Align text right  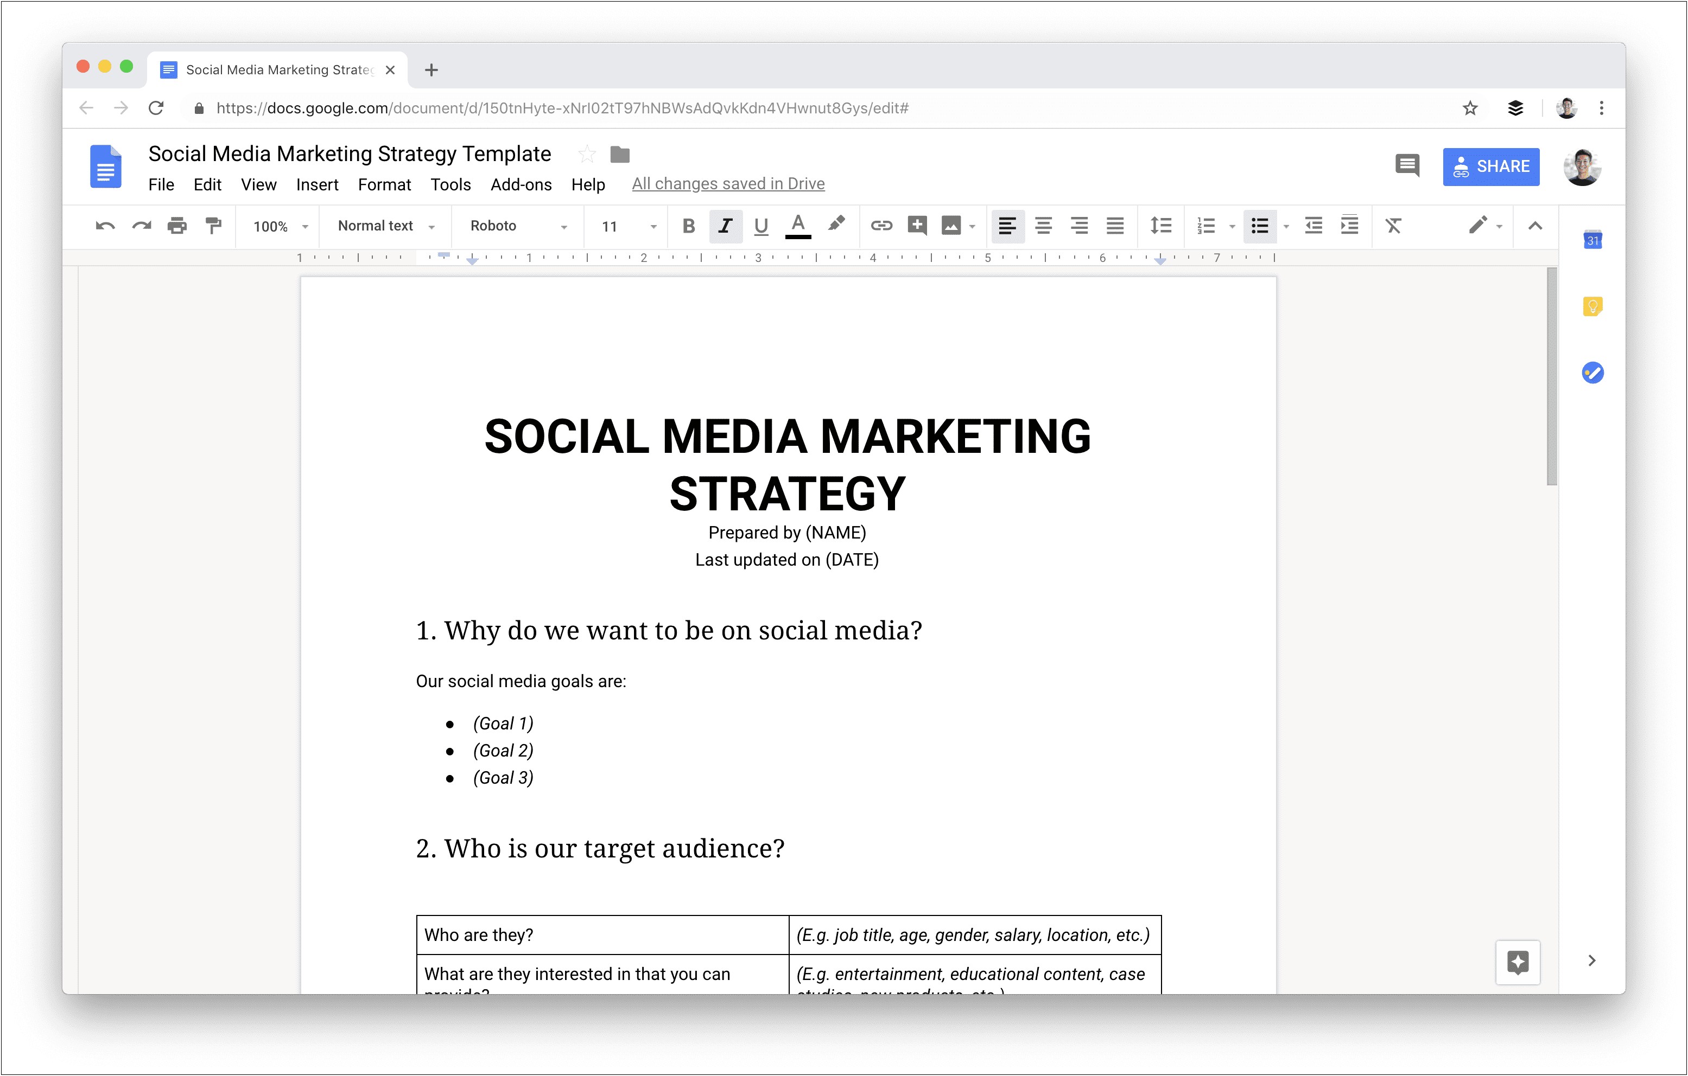pyautogui.click(x=1080, y=226)
